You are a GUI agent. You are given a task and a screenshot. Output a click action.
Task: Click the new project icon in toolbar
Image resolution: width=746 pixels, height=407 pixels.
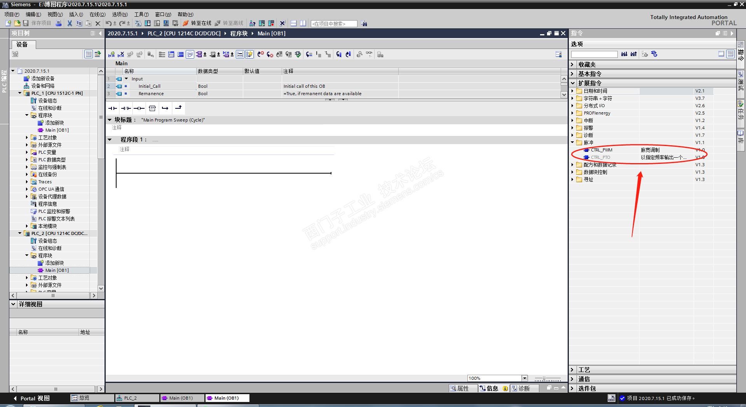(x=8, y=23)
